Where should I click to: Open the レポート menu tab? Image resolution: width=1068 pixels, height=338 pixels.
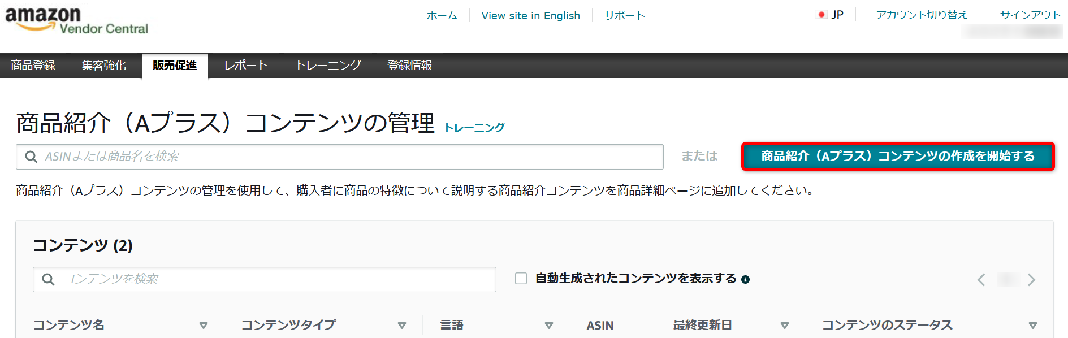[x=246, y=66]
